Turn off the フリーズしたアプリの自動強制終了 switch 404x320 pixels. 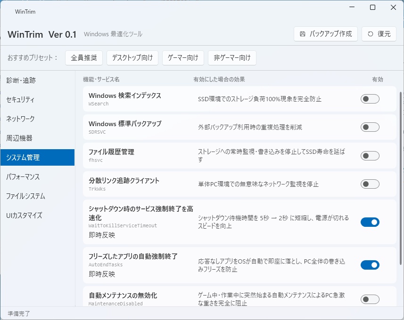[x=370, y=265]
